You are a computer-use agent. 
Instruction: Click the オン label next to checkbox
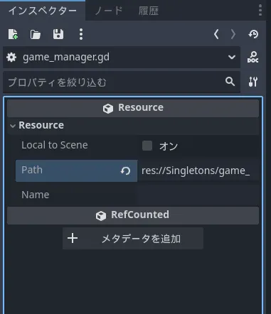pyautogui.click(x=169, y=146)
